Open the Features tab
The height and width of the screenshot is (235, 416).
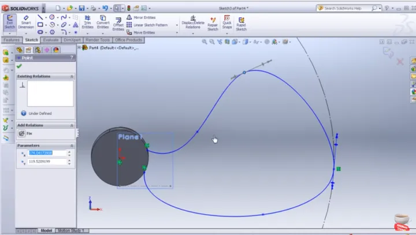coord(12,40)
